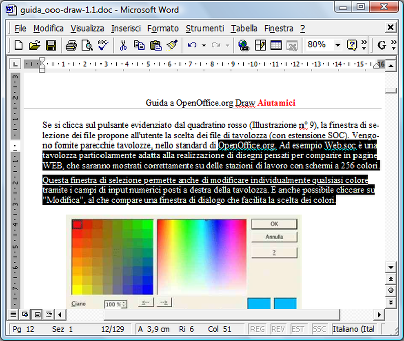The width and height of the screenshot is (404, 341).
Task: Open the File menu
Action: pos(20,28)
